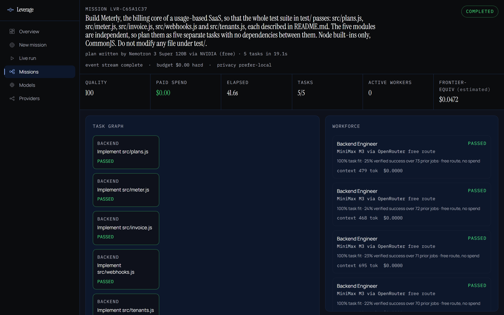Click the 'privacy prefer-local' label

point(244,65)
